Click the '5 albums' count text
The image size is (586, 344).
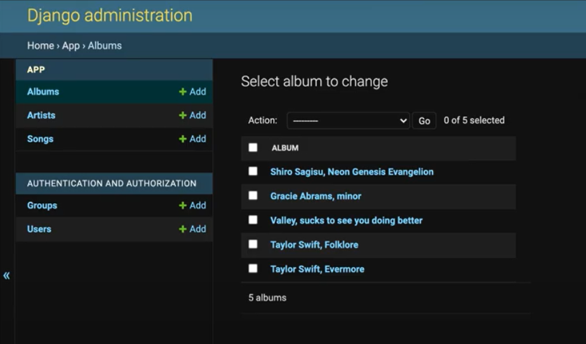(x=267, y=298)
